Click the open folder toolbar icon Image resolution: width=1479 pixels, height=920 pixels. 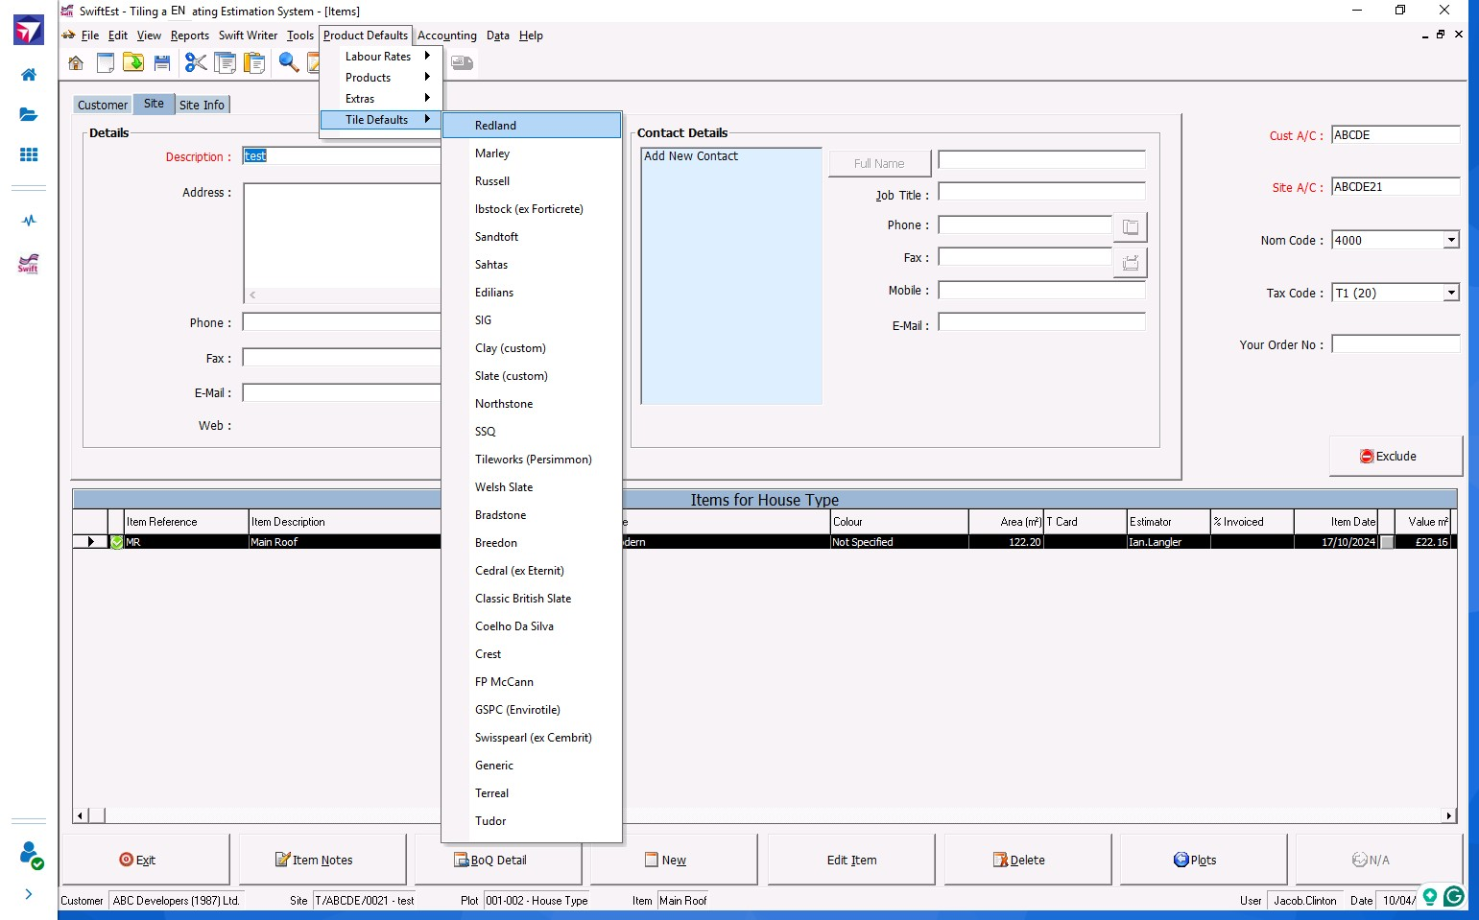click(x=133, y=63)
